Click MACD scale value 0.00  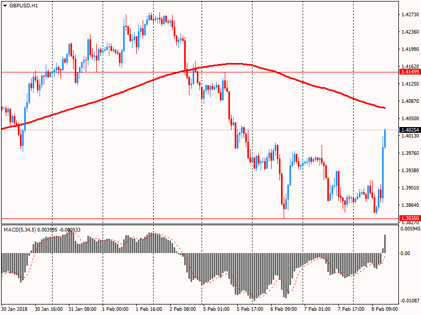(405, 253)
